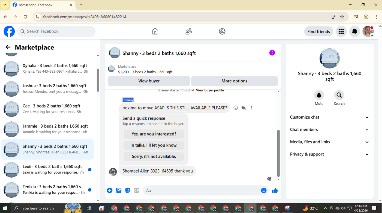
Task: Open Lexii conversation in list
Action: [x=48, y=169]
